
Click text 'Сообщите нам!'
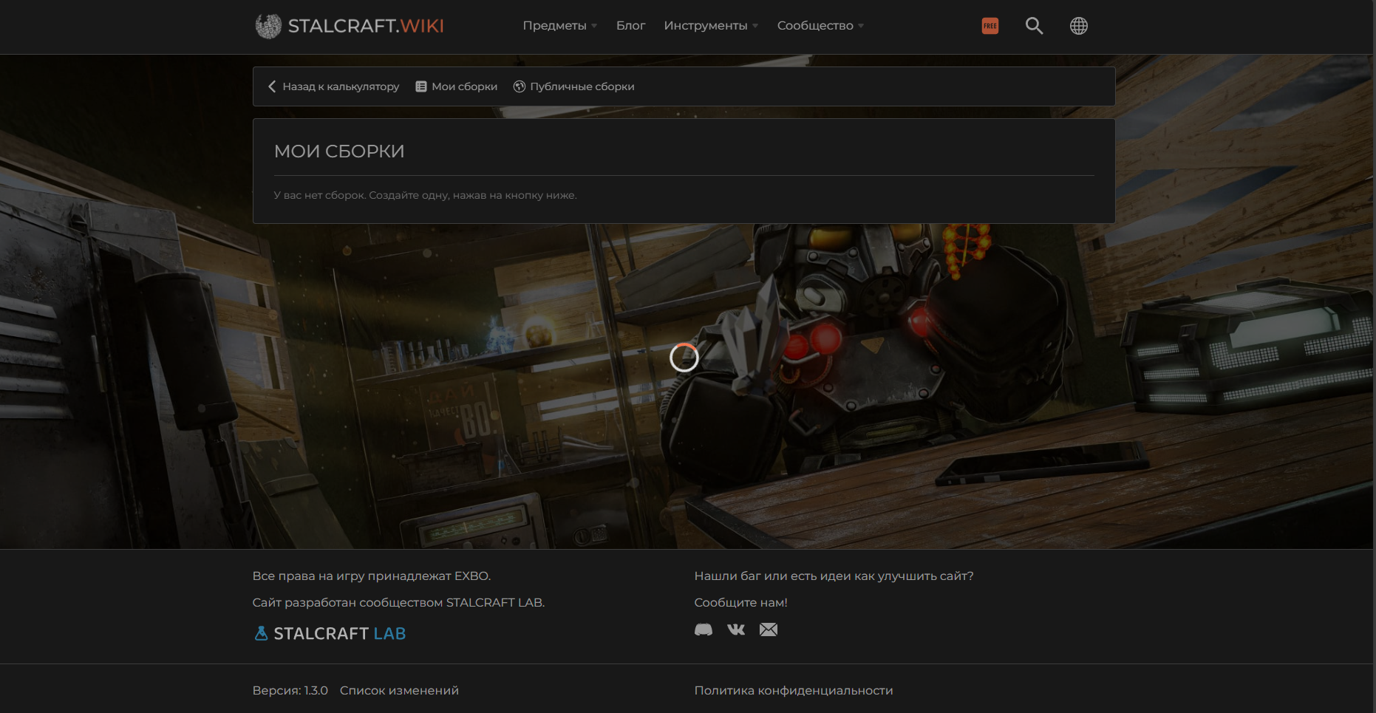(x=740, y=602)
